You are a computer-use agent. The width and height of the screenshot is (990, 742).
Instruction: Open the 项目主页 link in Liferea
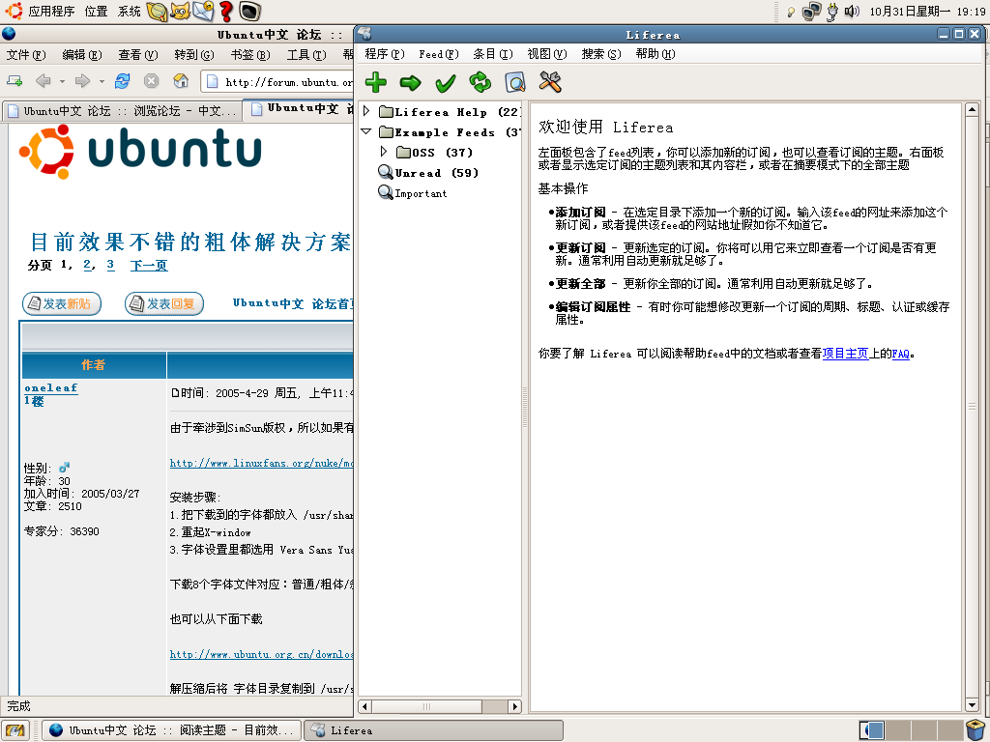845,354
